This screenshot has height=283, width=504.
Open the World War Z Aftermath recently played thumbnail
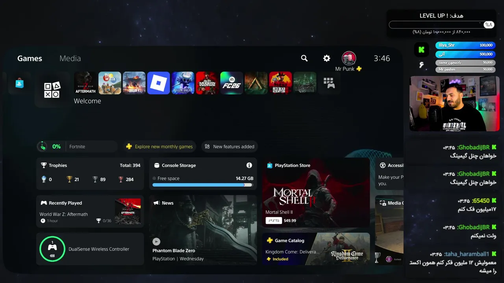tap(128, 211)
